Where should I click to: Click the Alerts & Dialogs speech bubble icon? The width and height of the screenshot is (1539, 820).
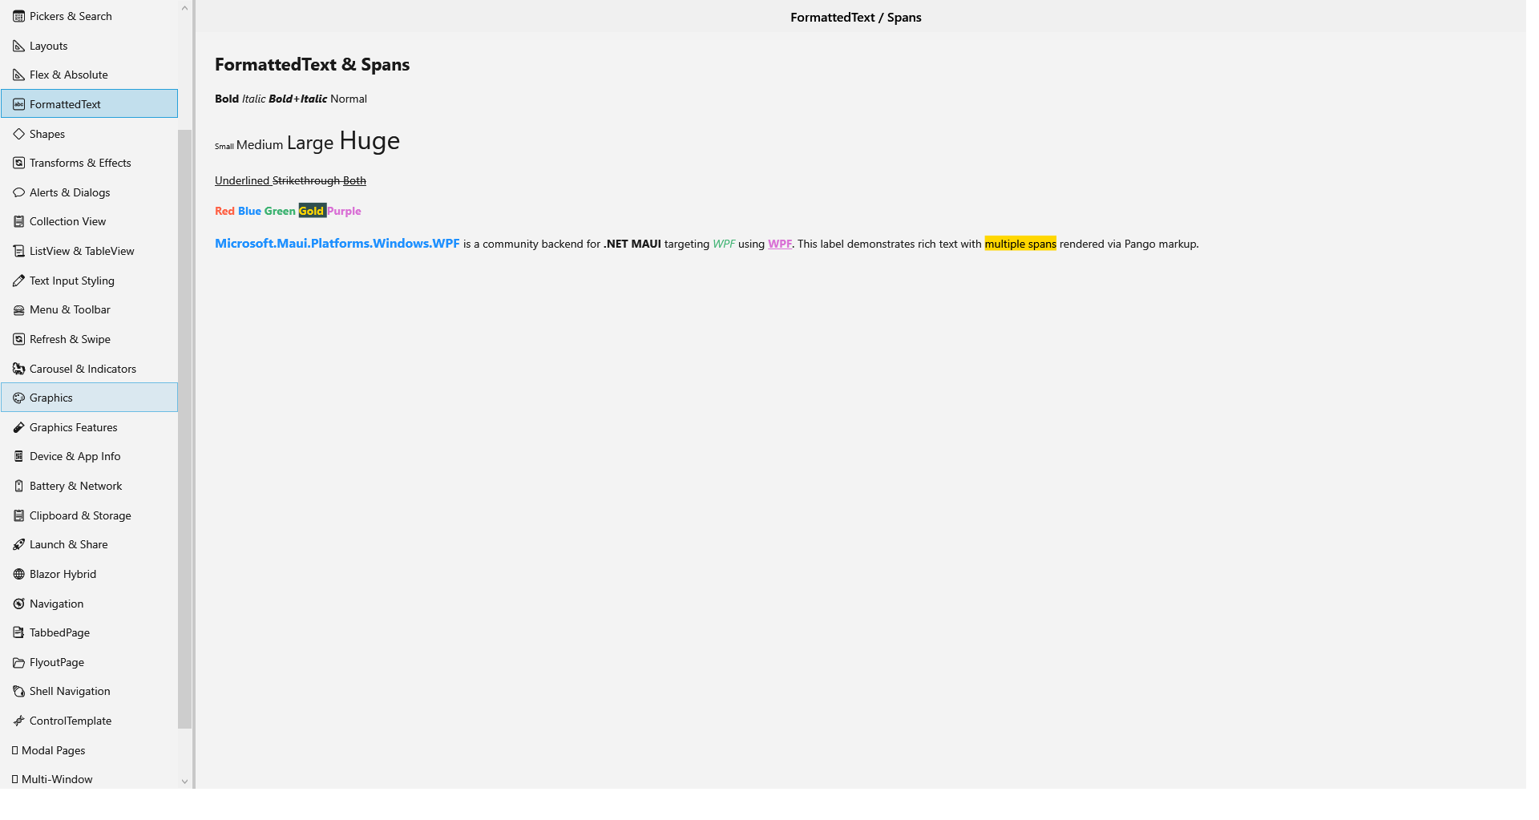tap(19, 192)
